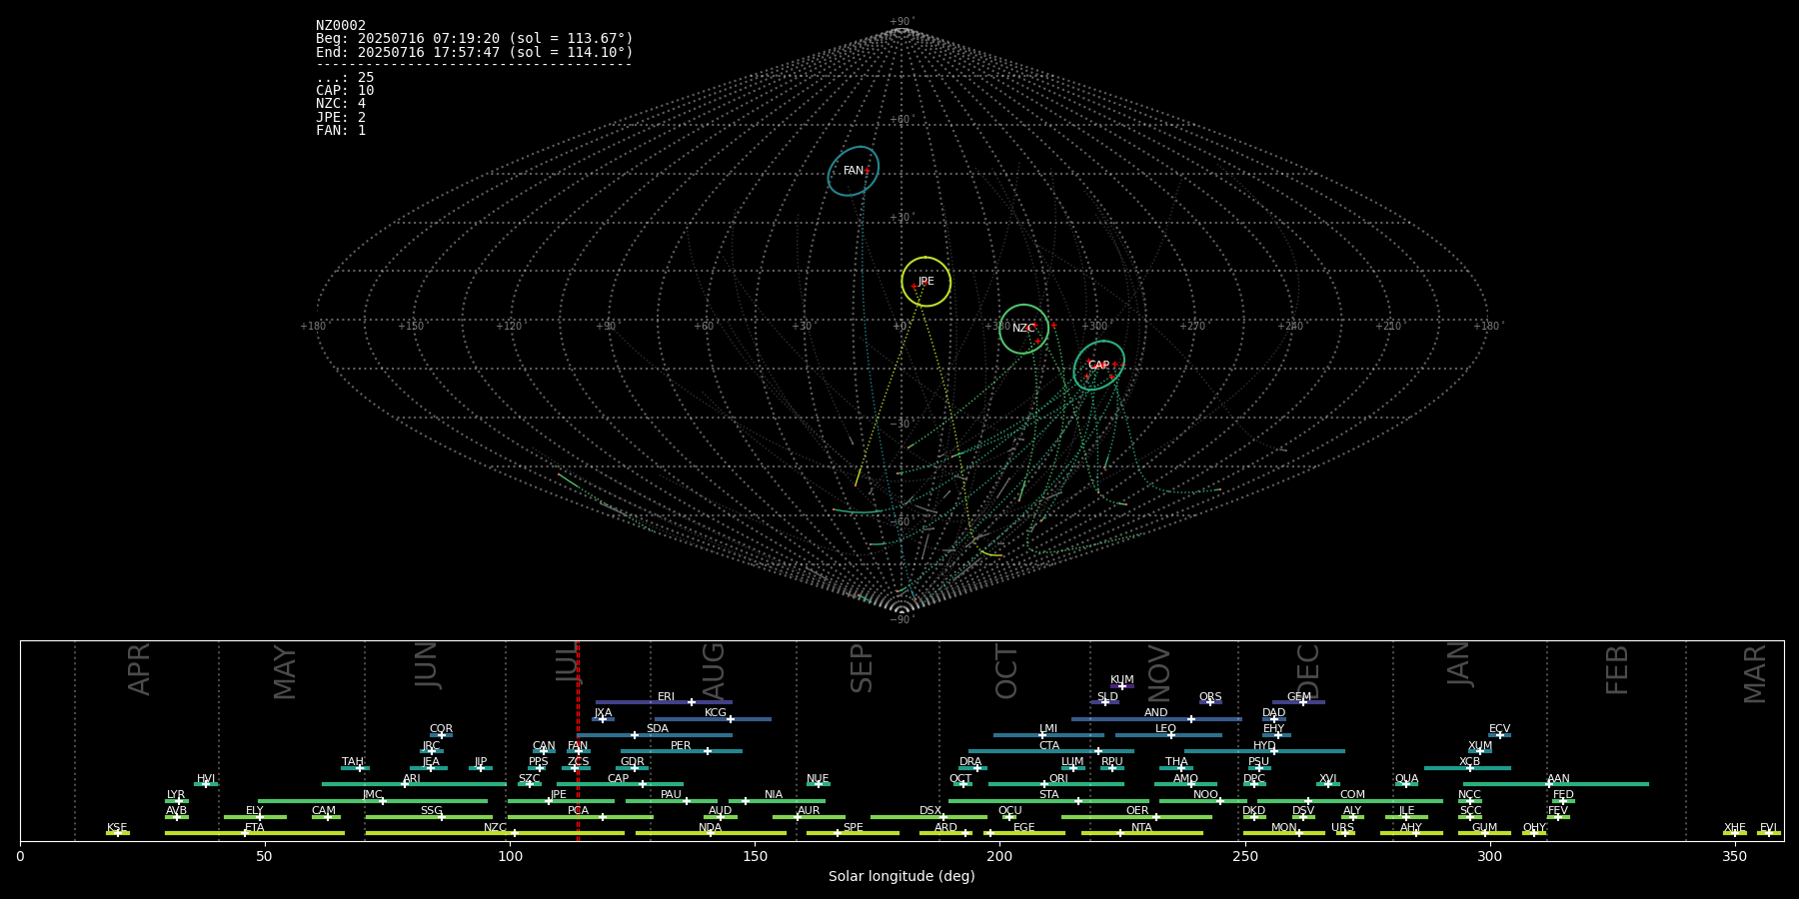Screen dimensions: 1799x899
Task: Select the 'CAP: 10' count in legend
Action: (x=345, y=91)
